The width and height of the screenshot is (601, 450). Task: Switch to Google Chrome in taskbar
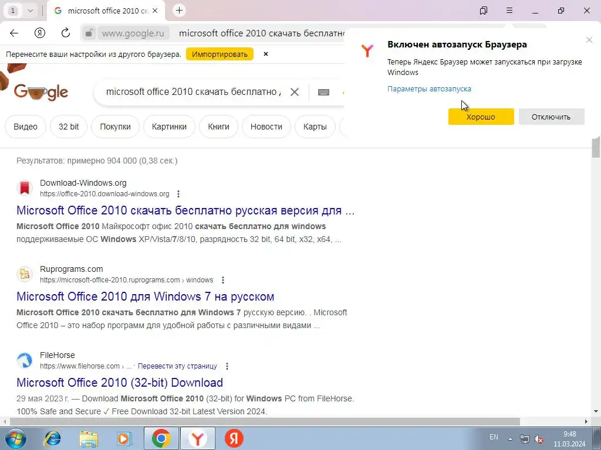pos(161,438)
